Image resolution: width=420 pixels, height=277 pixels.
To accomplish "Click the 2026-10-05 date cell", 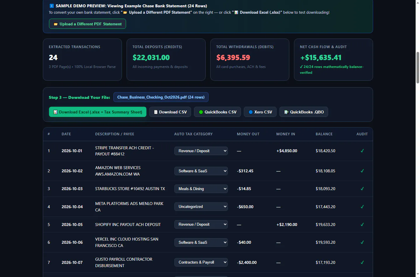I will coord(72,225).
